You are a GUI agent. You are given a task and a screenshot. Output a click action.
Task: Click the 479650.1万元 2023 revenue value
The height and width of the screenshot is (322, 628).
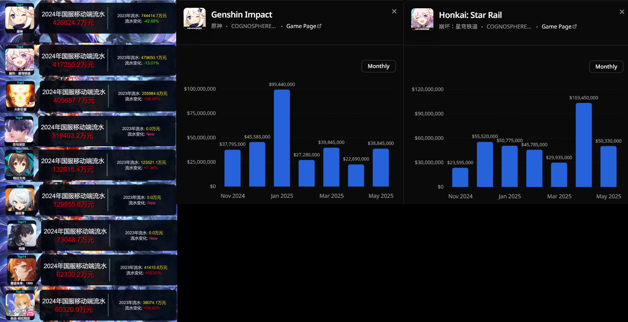[154, 57]
